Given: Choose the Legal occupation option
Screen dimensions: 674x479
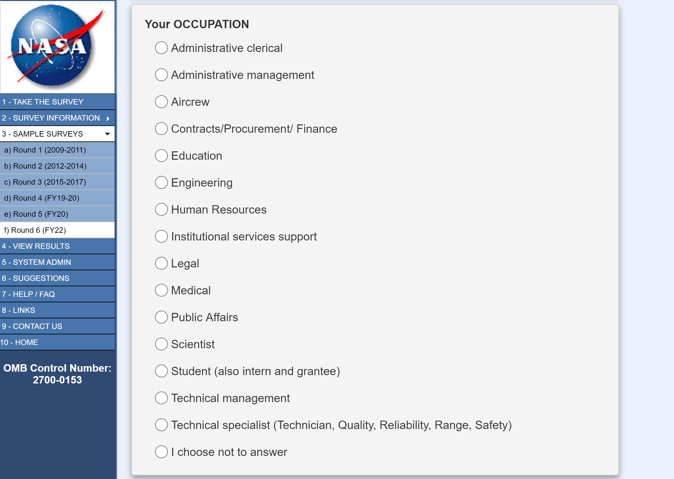Looking at the screenshot, I should 161,264.
